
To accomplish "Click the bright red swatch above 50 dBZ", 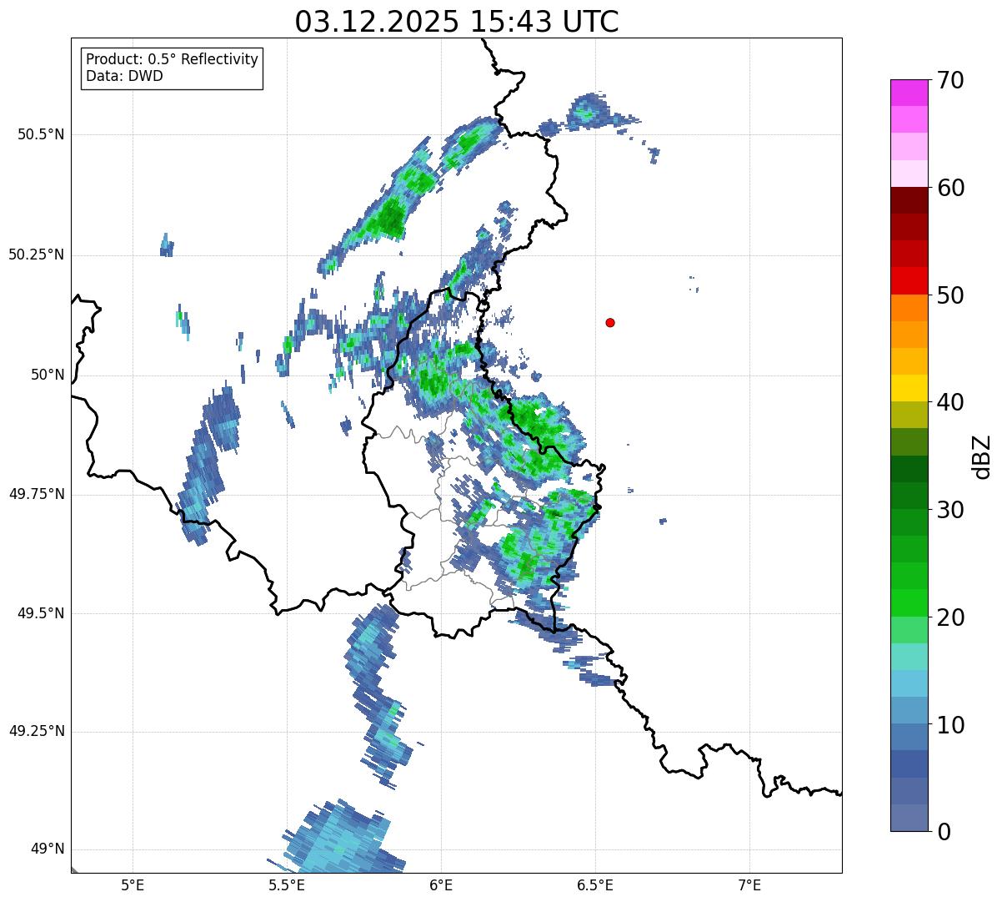I will coord(909,280).
